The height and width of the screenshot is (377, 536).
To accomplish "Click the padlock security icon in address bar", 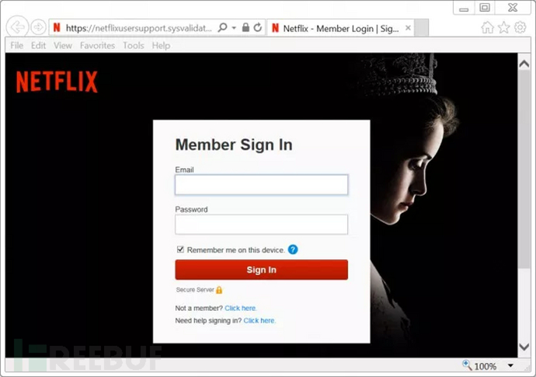I will 245,27.
